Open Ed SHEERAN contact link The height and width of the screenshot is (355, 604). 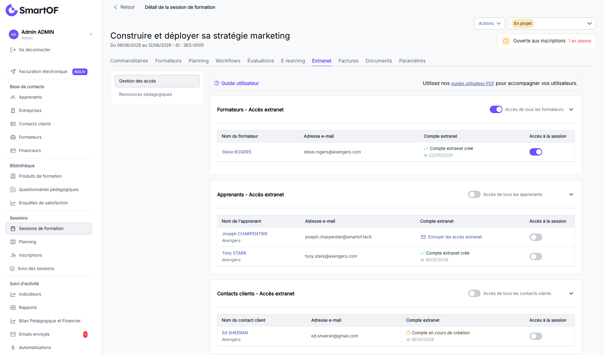(x=235, y=333)
